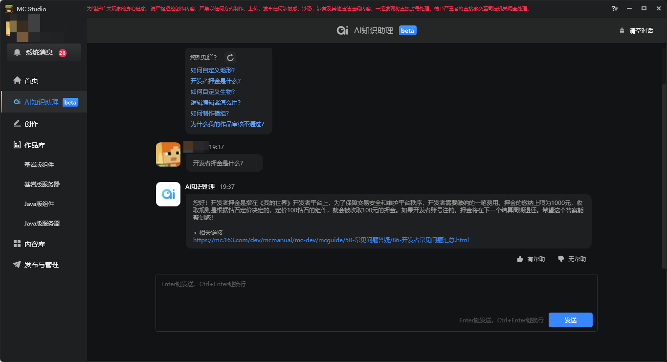The height and width of the screenshot is (362, 667).
Task: Click the home house icon in sidebar
Action: click(x=17, y=80)
